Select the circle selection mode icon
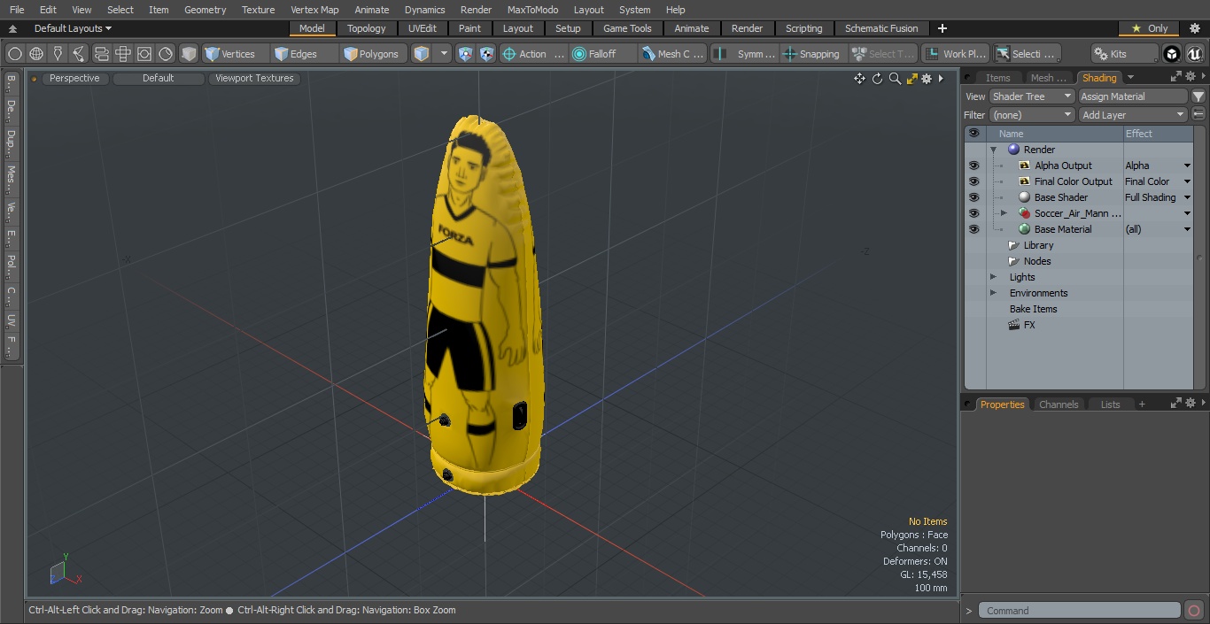The height and width of the screenshot is (624, 1210). [x=14, y=54]
